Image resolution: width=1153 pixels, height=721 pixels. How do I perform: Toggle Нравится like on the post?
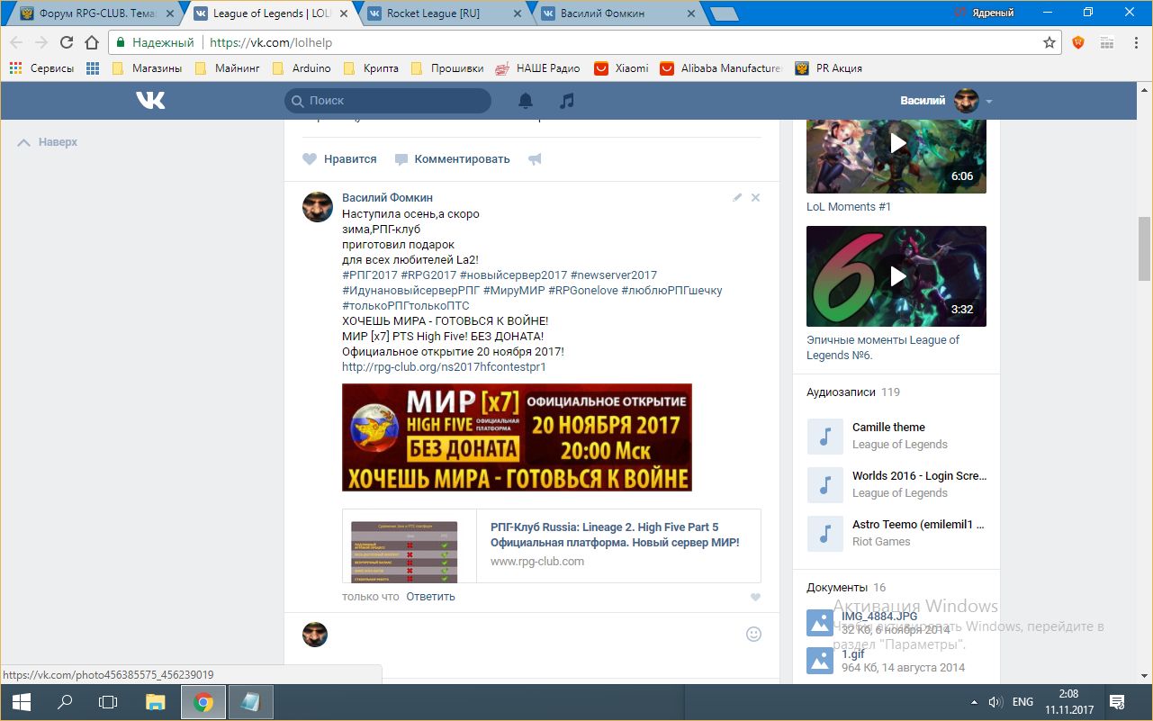(339, 159)
